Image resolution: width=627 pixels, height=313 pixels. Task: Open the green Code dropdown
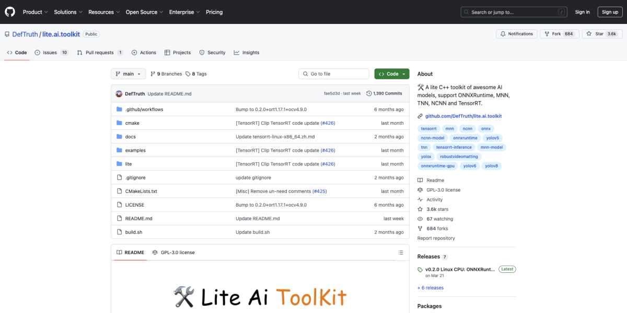[391, 74]
